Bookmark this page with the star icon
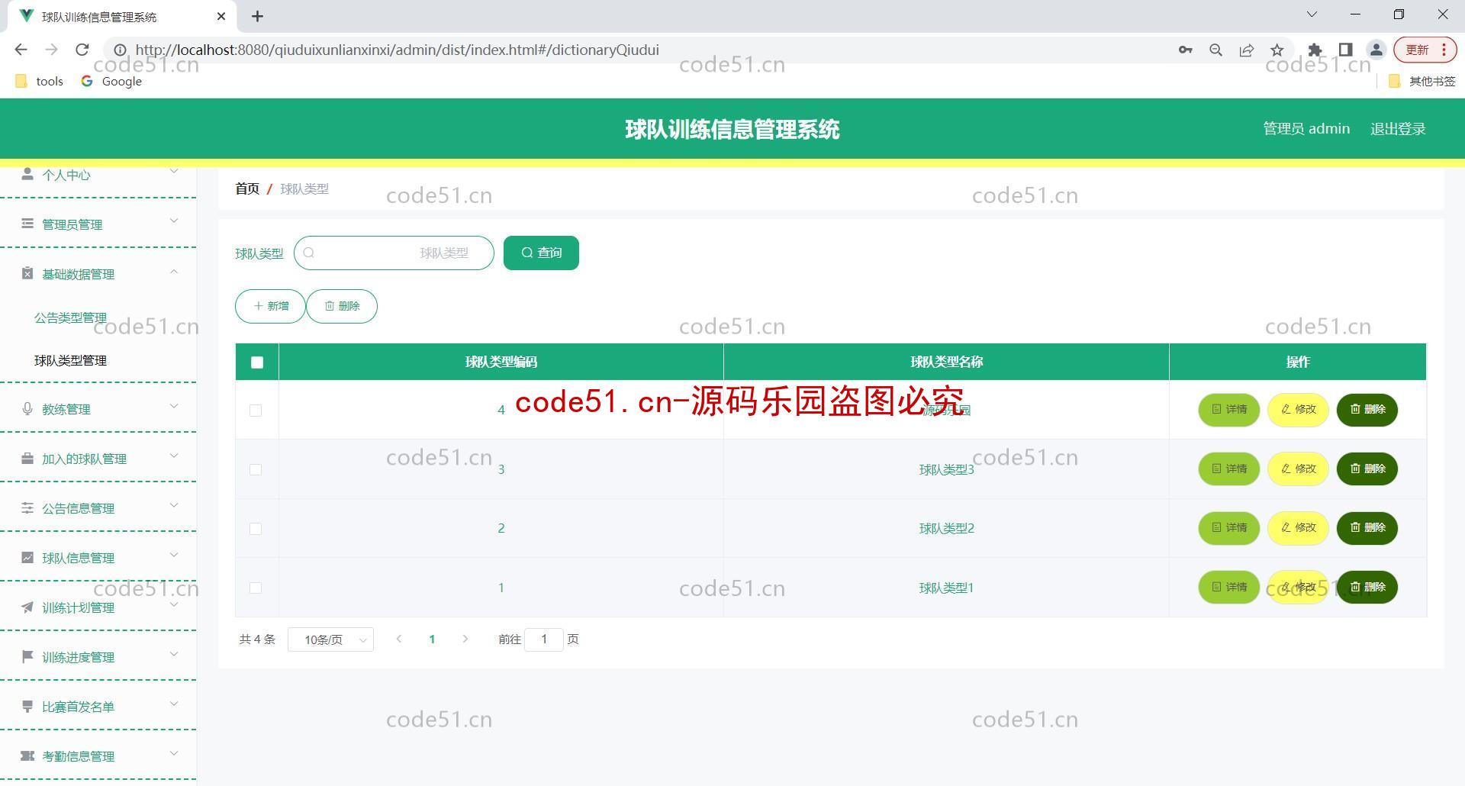 [x=1277, y=50]
